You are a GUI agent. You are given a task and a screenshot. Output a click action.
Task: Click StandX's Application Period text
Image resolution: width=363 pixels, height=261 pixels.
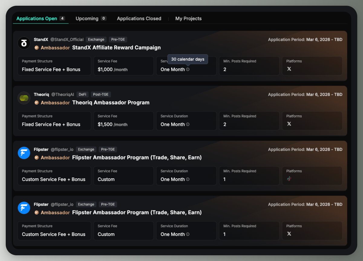coord(305,40)
